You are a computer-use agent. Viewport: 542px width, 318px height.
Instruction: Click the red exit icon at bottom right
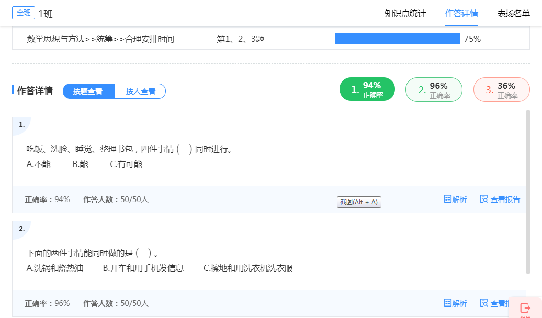click(525, 308)
